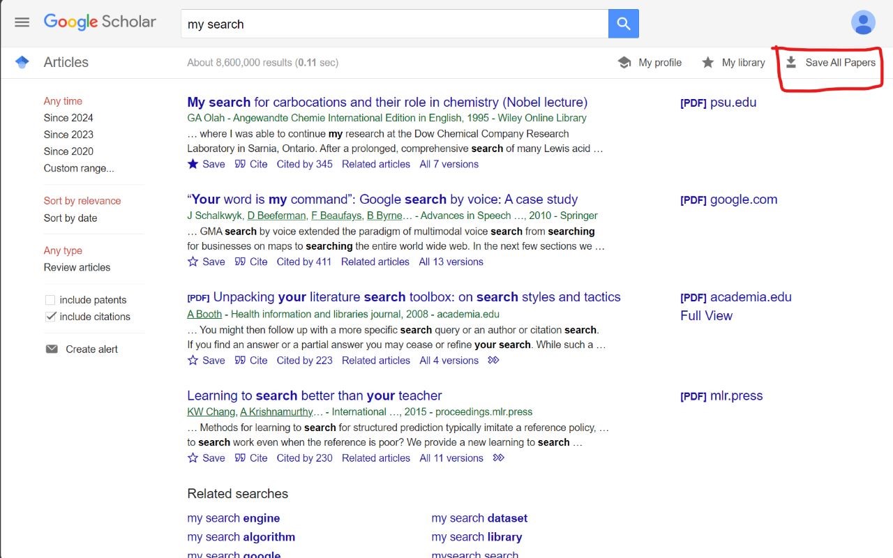The image size is (893, 558).
Task: Expand more options on literature search toolbox result
Action: point(494,361)
